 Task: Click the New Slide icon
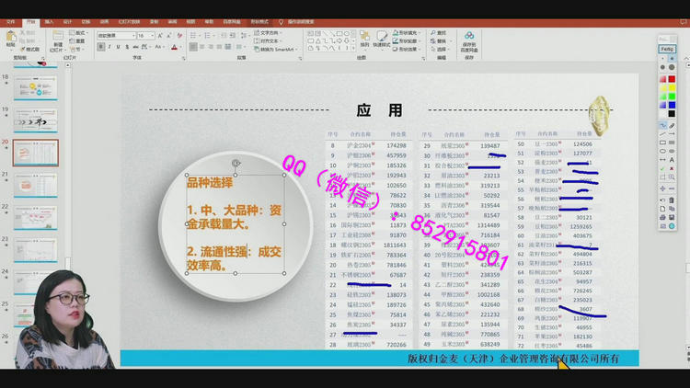(x=58, y=38)
